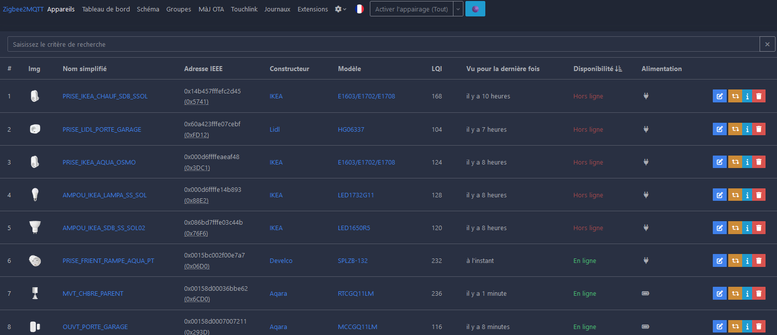Delete the MVT_CHBRE_PARENT device with trash icon
The image size is (777, 335).
[x=759, y=293]
